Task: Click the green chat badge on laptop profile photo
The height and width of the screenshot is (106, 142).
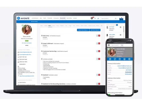Action: click(x=22, y=25)
